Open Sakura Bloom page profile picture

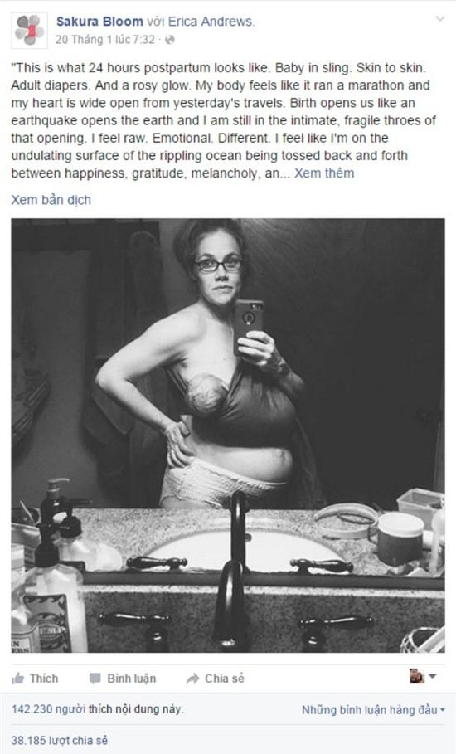[29, 31]
